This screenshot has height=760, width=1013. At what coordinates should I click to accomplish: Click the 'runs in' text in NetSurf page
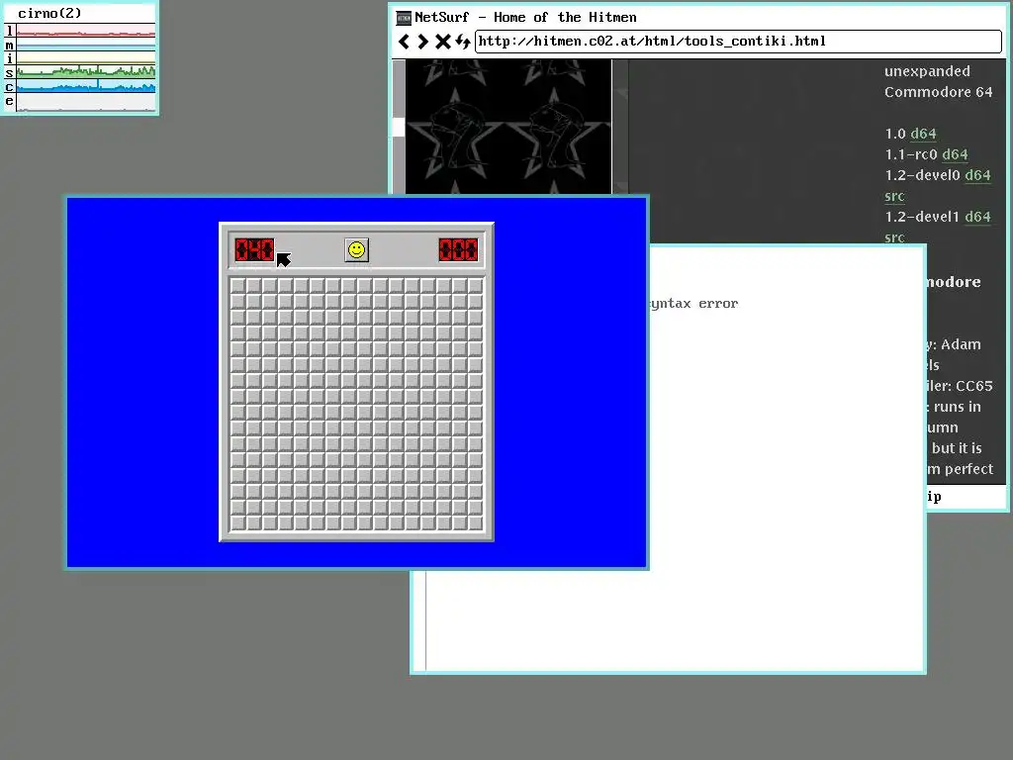957,407
